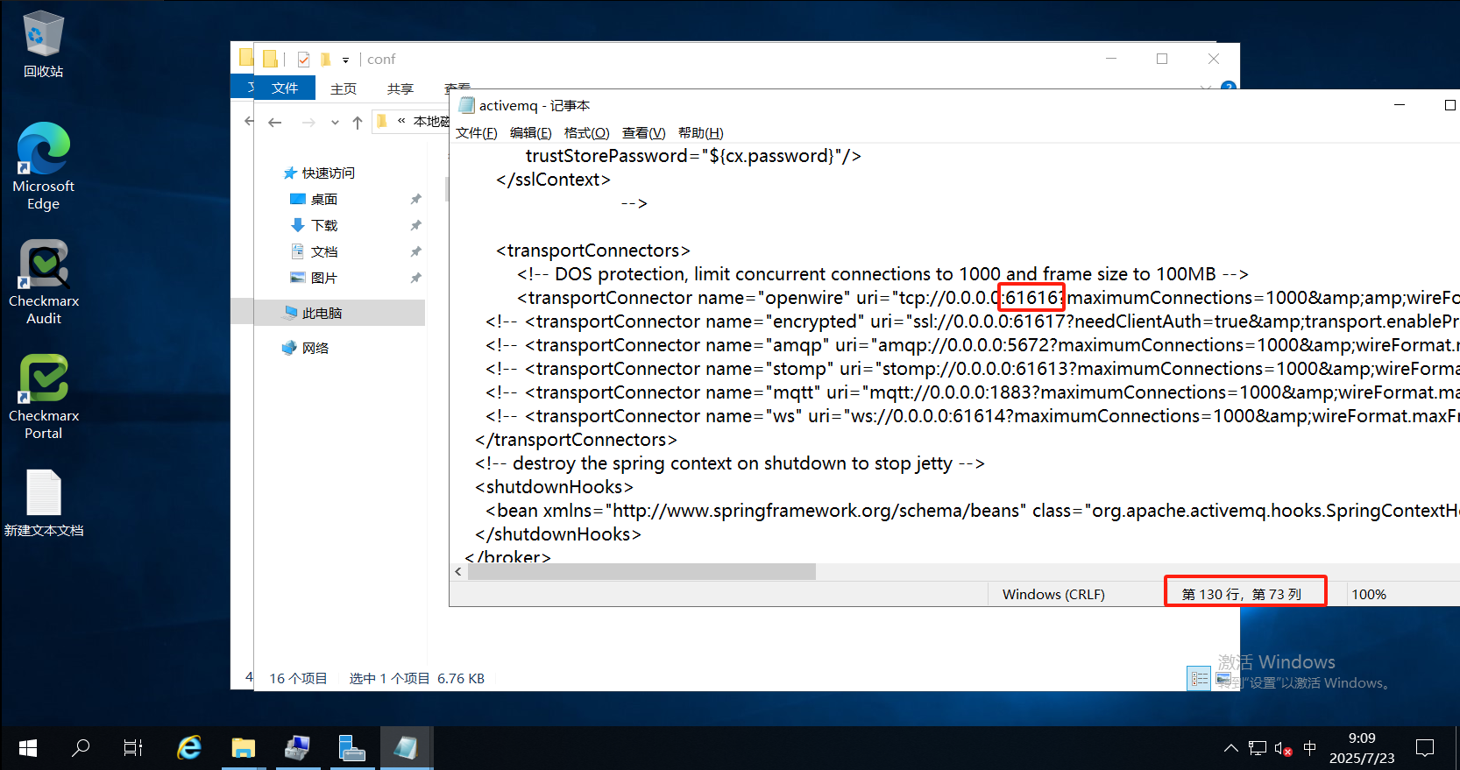This screenshot has width=1460, height=770.
Task: Click the 16 个项目 count in Explorer status bar
Action: click(x=298, y=679)
